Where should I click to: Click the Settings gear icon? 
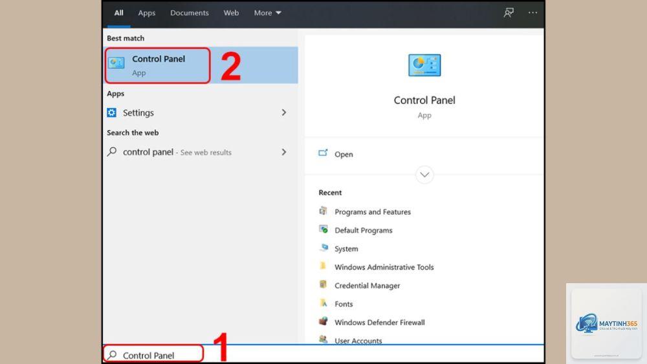click(x=111, y=112)
